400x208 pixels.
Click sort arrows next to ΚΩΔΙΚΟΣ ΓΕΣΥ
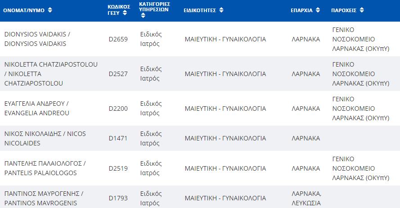[x=125, y=13]
